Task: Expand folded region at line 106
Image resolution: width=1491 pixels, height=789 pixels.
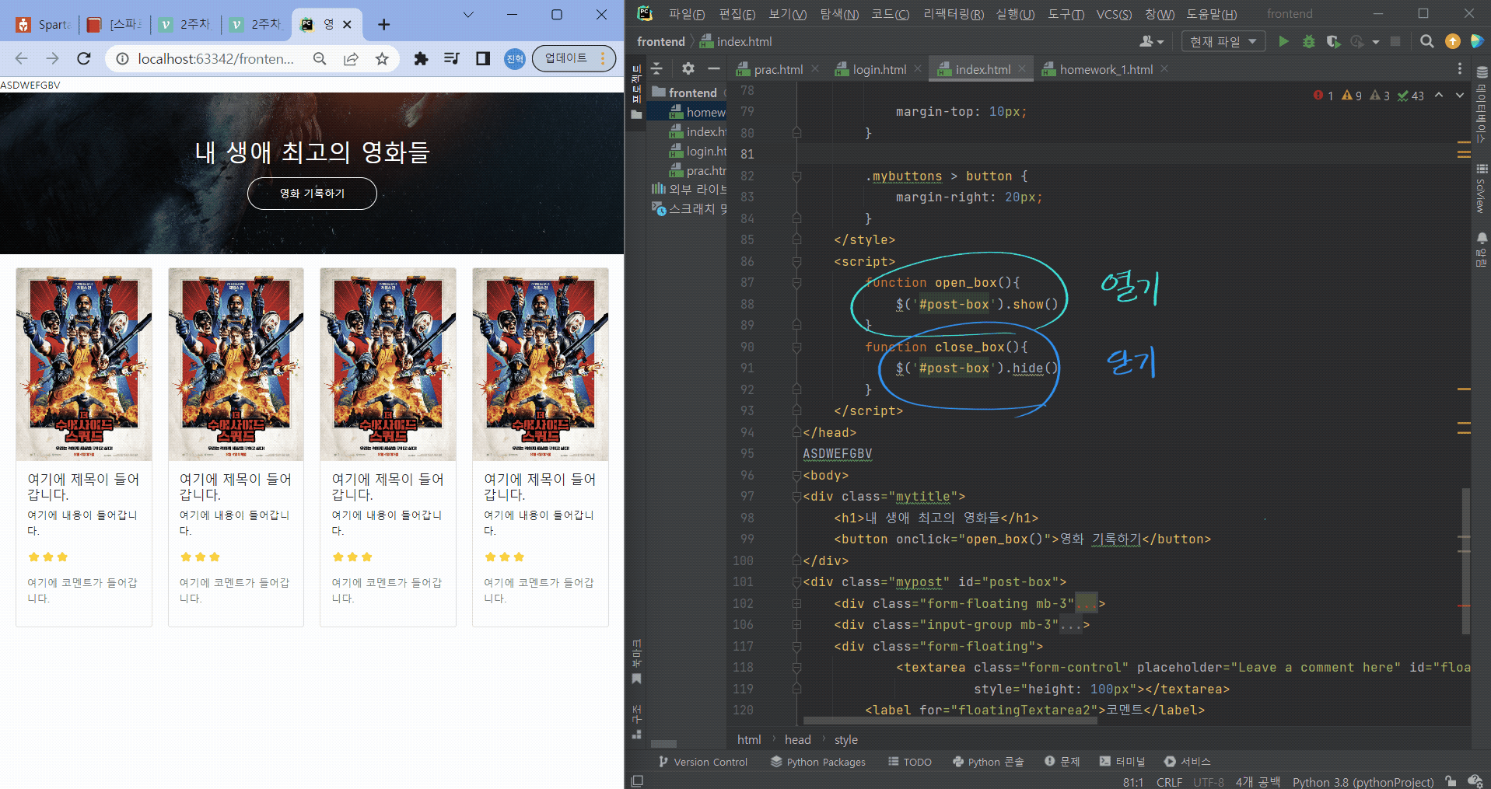Action: 796,625
